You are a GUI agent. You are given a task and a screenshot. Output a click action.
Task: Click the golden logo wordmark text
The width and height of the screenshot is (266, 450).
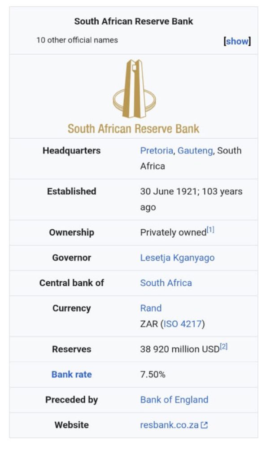coord(133,129)
